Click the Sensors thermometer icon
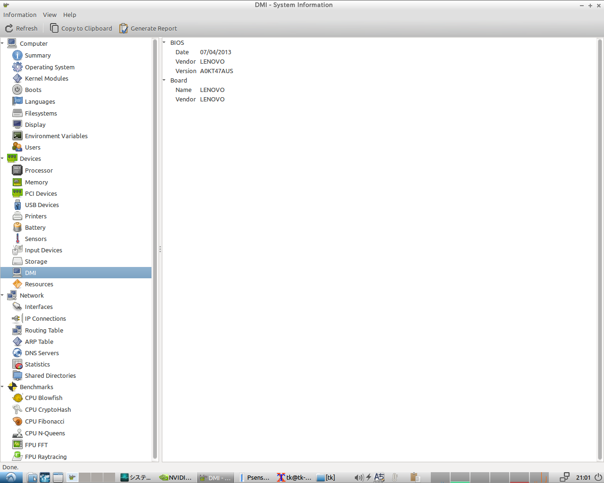Image resolution: width=604 pixels, height=483 pixels. (17, 239)
